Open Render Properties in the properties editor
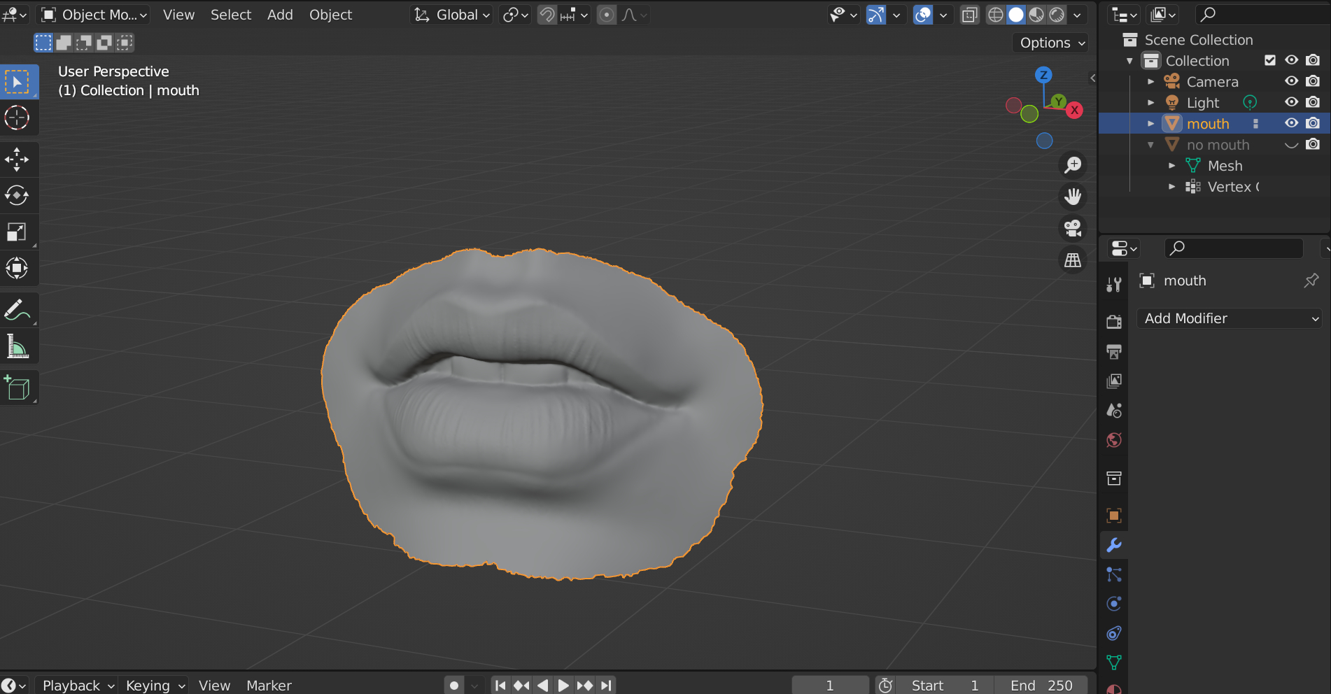Image resolution: width=1331 pixels, height=694 pixels. [x=1113, y=321]
